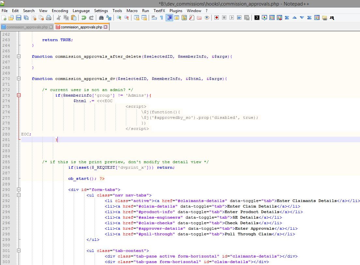Click the Save All toolbar icon
This screenshot has height=265, width=360.
(x=26, y=18)
